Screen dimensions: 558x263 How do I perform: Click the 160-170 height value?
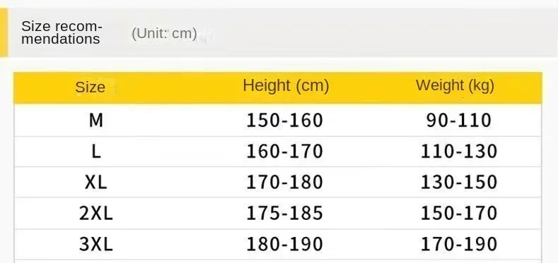[x=285, y=152]
